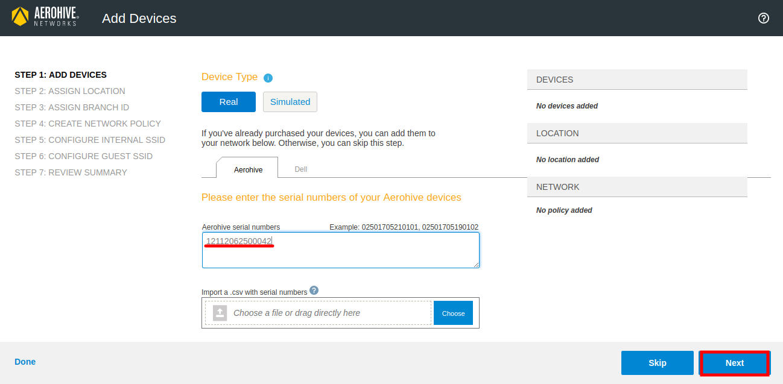Click the "Device Type" heading
Viewport: 783px width, 384px height.
(230, 77)
